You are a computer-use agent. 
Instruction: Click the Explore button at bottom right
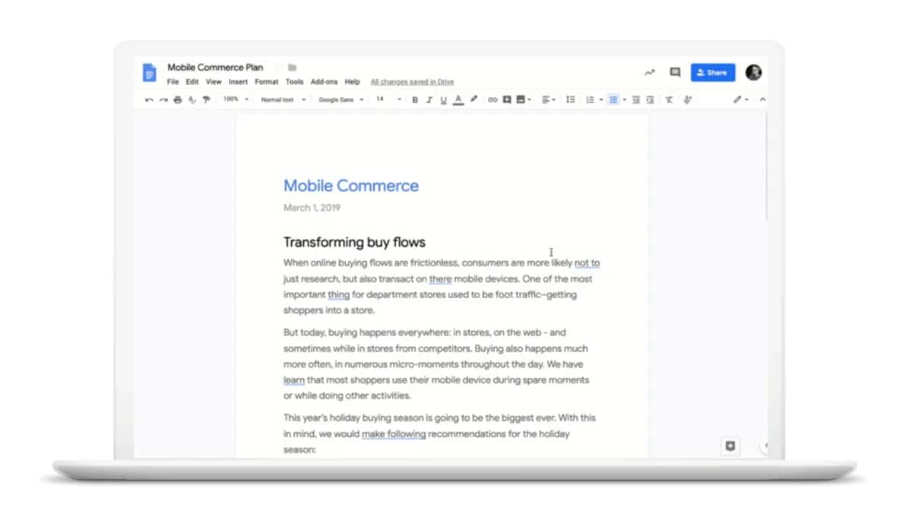(x=730, y=446)
